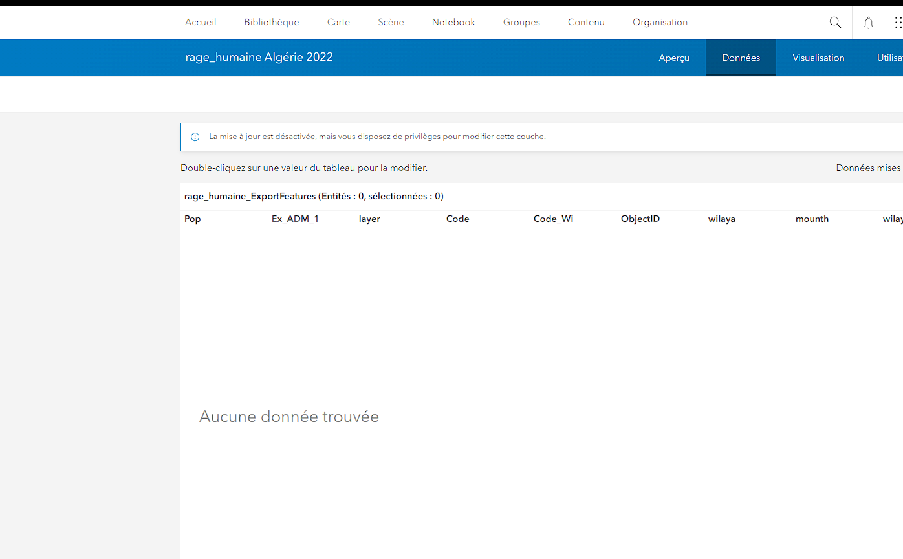903x559 pixels.
Task: Open the app launcher grid icon
Action: (898, 23)
